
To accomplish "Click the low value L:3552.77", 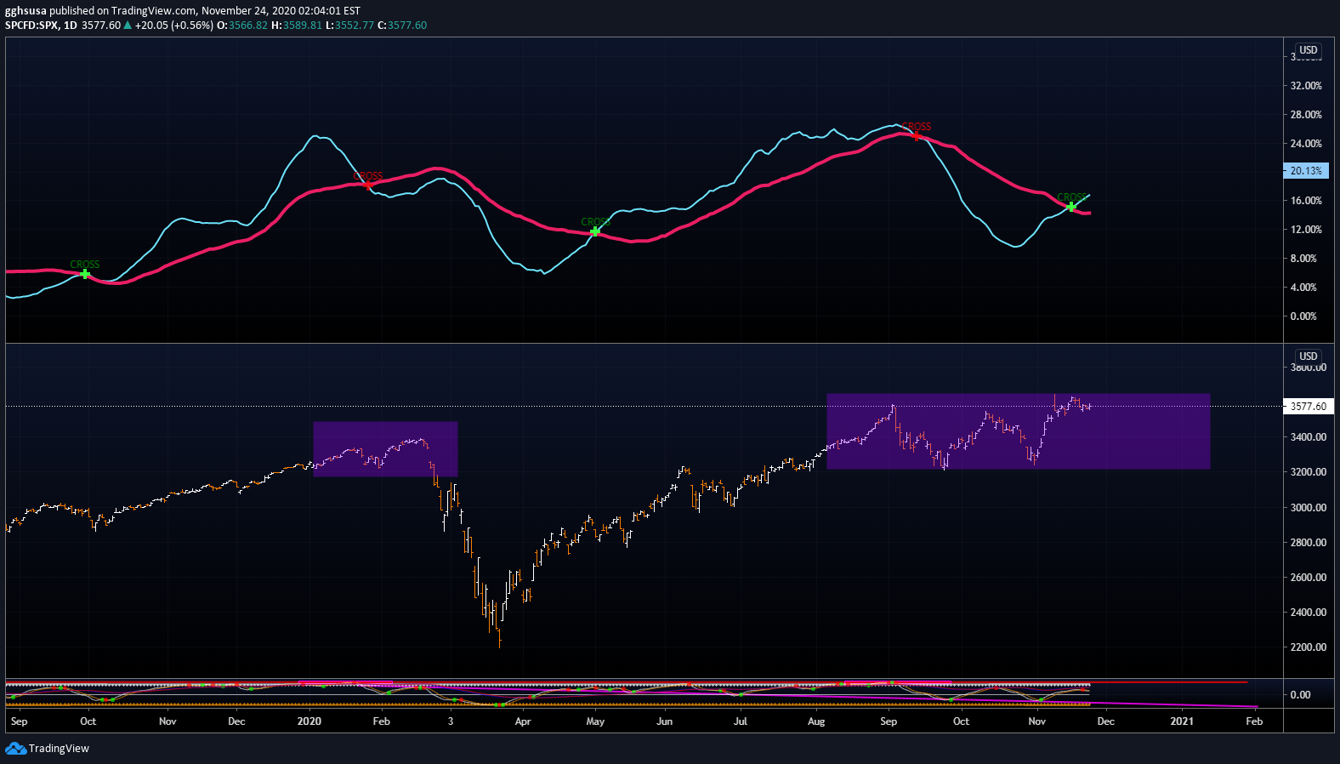I will click(x=349, y=26).
